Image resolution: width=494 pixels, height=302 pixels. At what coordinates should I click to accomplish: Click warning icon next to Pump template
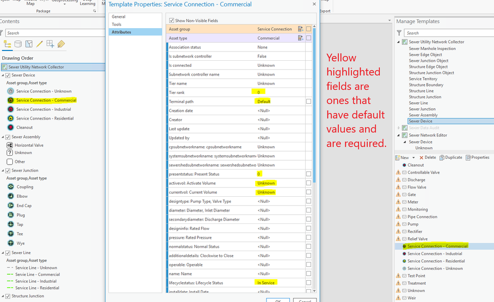(398, 224)
